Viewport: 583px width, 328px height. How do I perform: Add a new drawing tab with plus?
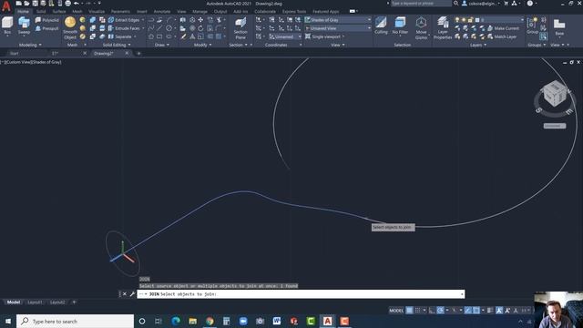pyautogui.click(x=138, y=53)
